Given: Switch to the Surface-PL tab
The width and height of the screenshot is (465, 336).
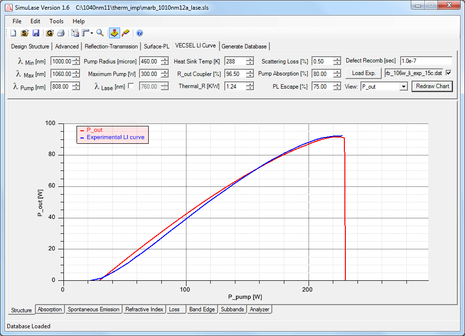Looking at the screenshot, I should click(156, 46).
